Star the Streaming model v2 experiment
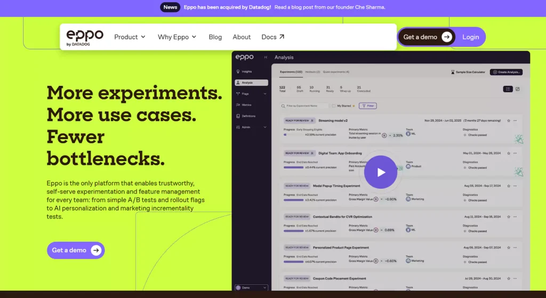The height and width of the screenshot is (298, 546). 509,120
